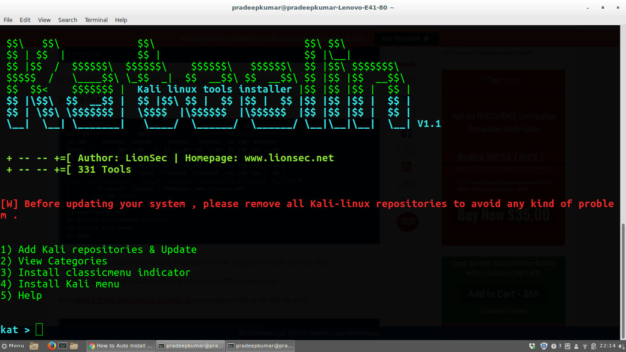
Task: Launch the terminal icon in the taskbar
Action: 62,346
